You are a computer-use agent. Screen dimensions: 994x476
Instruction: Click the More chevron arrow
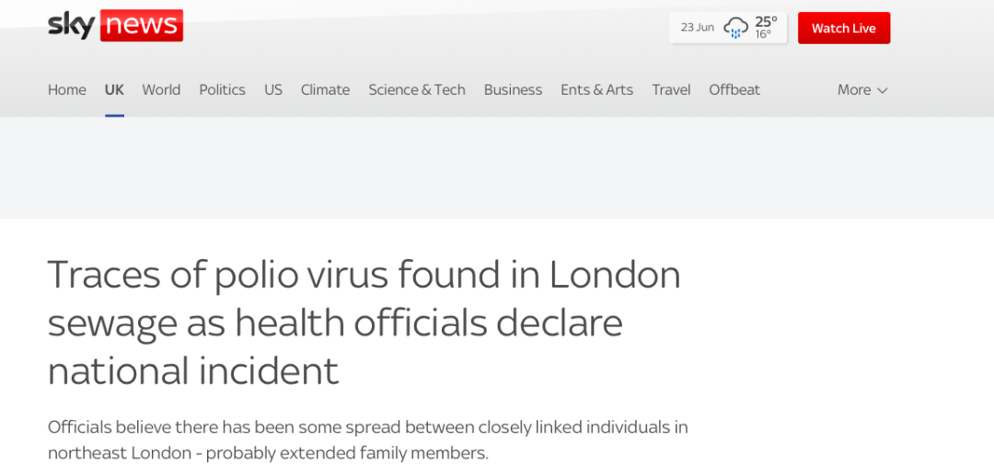[882, 90]
